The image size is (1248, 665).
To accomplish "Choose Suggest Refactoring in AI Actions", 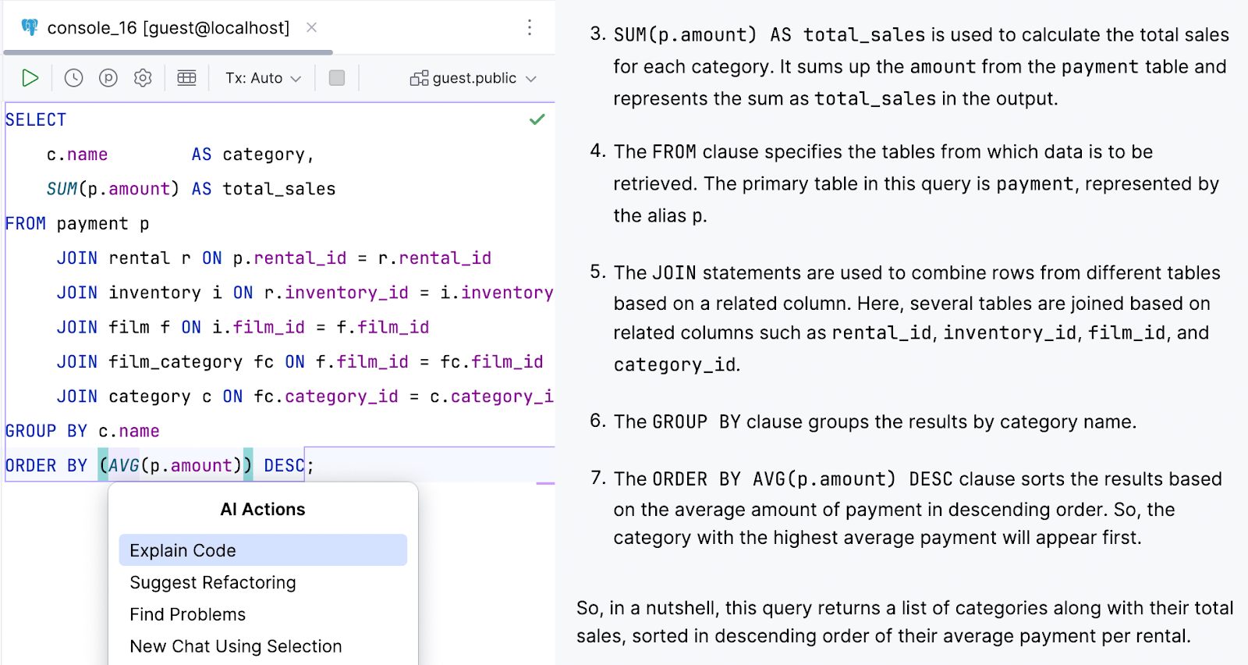I will coord(213,582).
